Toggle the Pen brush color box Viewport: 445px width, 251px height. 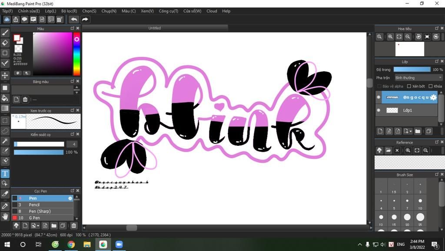pyautogui.click(x=15, y=198)
